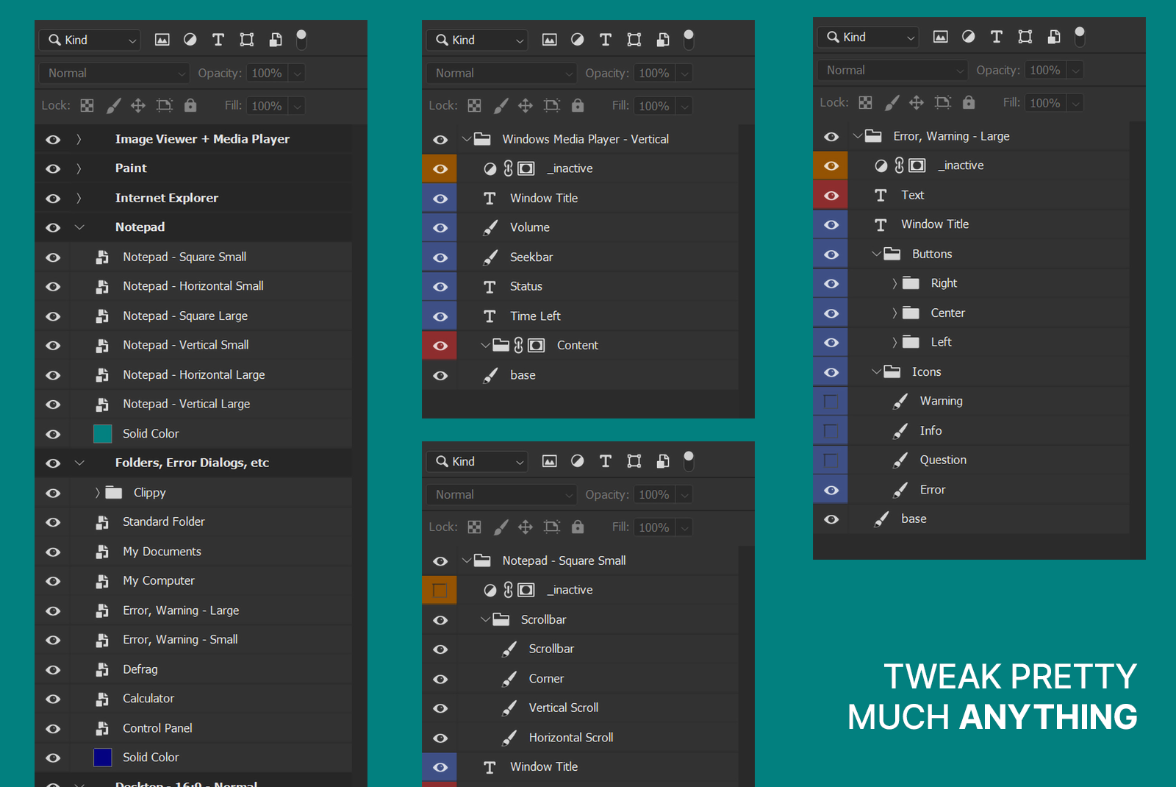Filter shape layers in the Notepad - Square Small panel
Screen dimensions: 1176x787
pyautogui.click(x=634, y=461)
